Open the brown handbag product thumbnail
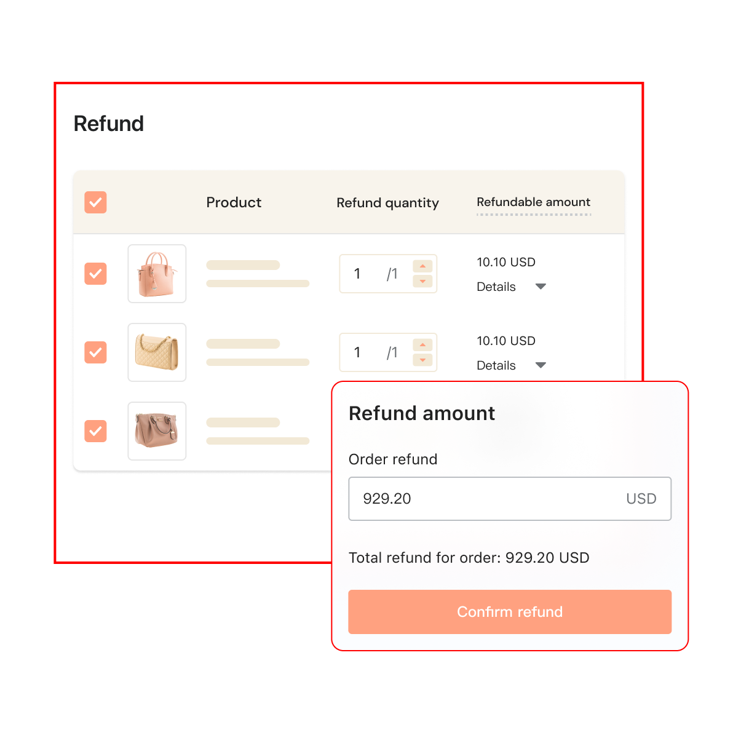Screen dimensions: 741x738 click(157, 431)
